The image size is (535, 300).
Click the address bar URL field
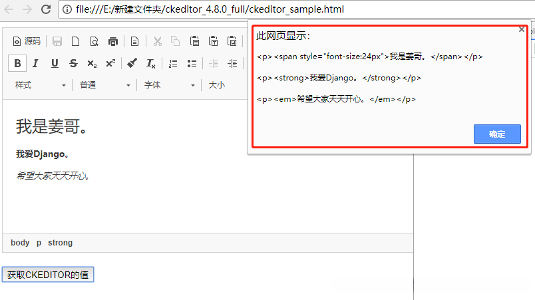coord(297,9)
